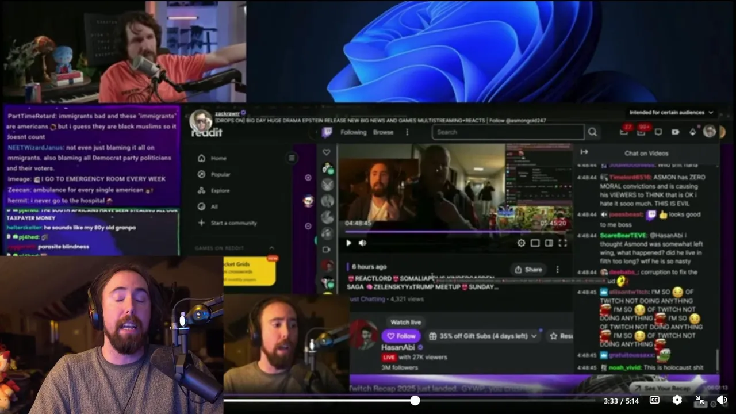Toggle theatre mode on Twitch VOD
Screen dimensions: 736x414
tap(549, 243)
